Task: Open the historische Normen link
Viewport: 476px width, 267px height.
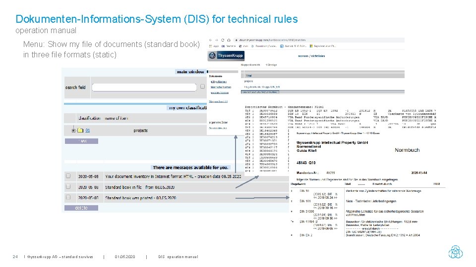Action: point(221,87)
